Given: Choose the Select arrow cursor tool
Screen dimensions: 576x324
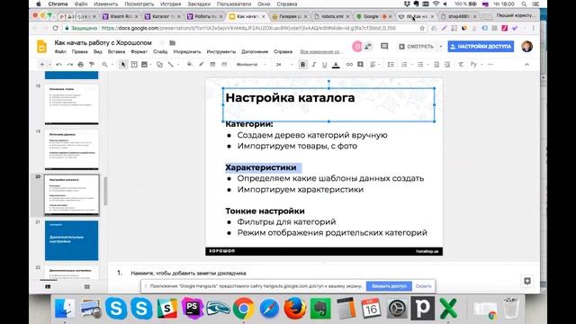Looking at the screenshot, I should [x=123, y=65].
